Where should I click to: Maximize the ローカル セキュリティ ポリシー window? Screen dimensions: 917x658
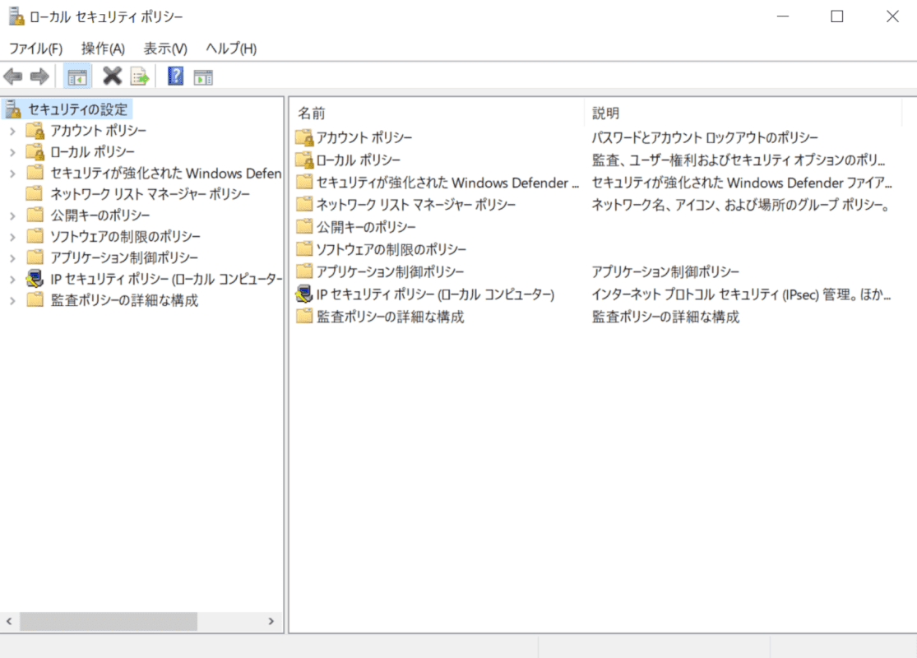(x=837, y=16)
